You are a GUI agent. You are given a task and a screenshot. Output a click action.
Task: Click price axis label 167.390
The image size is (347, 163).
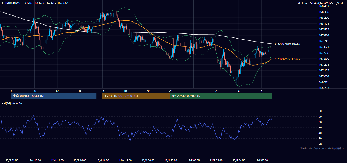point(324,59)
